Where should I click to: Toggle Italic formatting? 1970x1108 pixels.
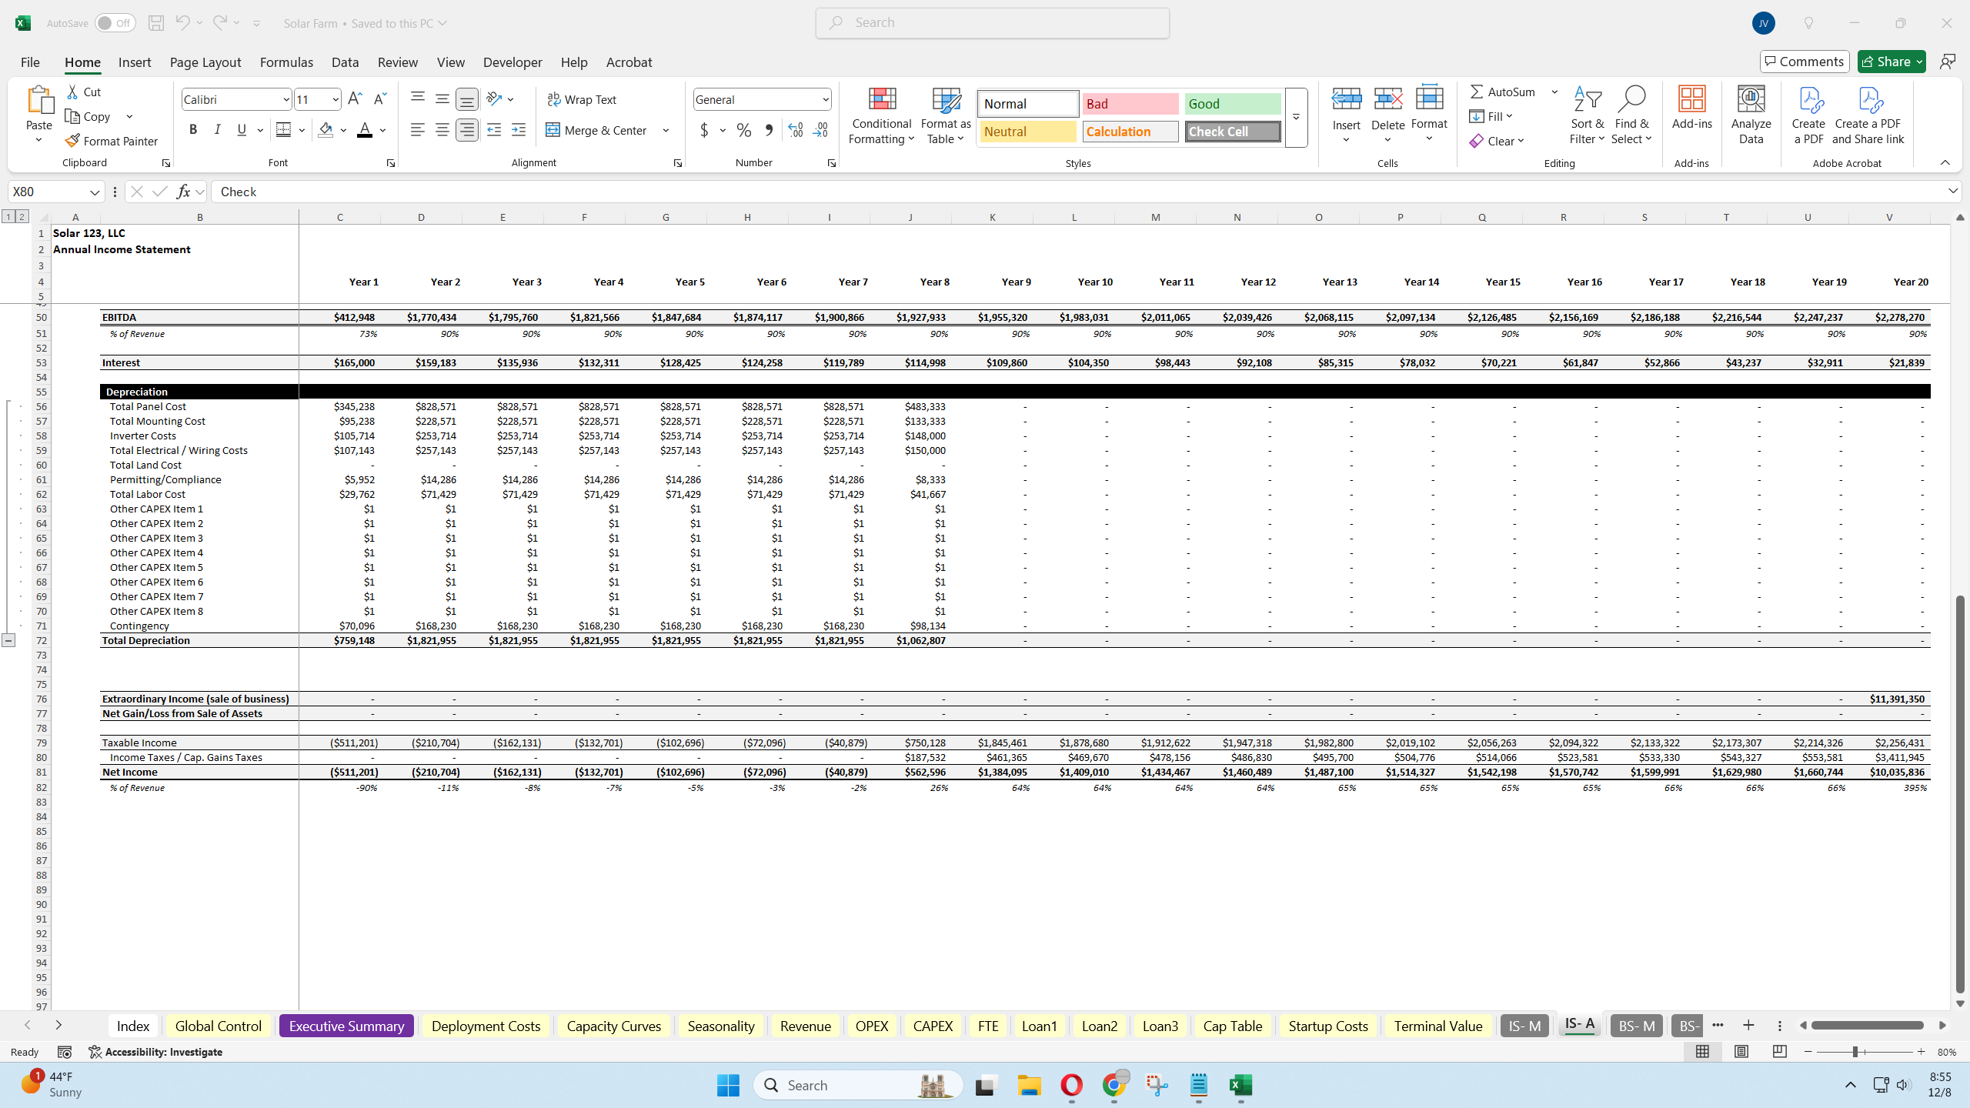[218, 130]
